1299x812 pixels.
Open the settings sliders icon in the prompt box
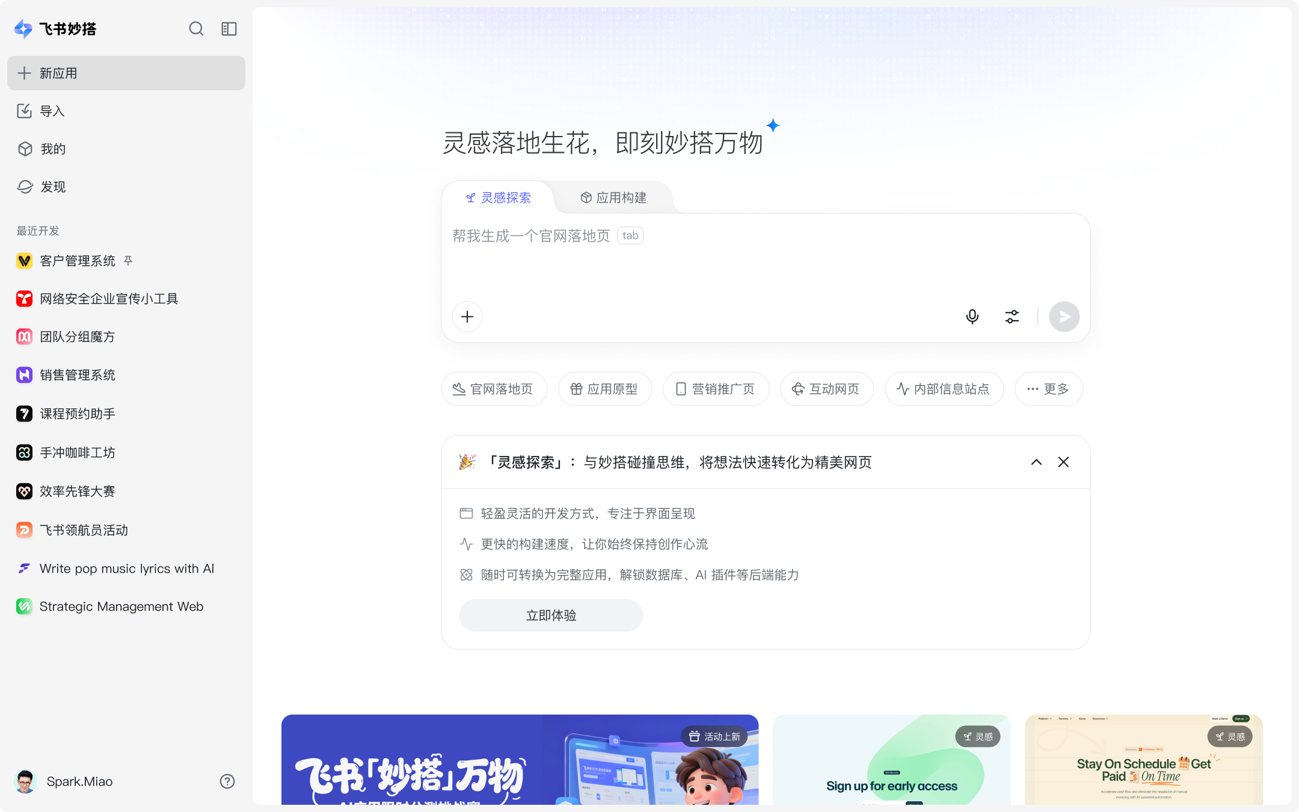tap(1012, 317)
